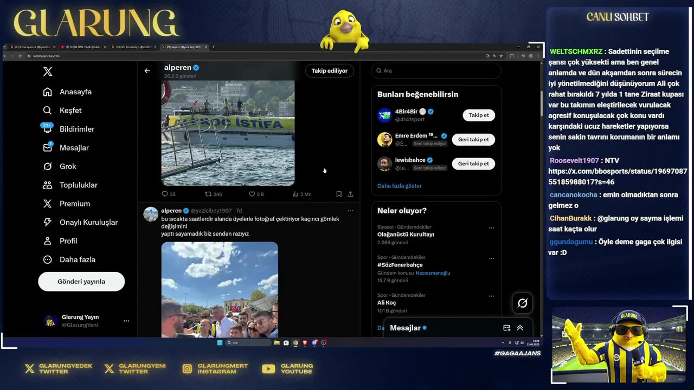Open Ali Koç trend
Viewport: 694px width, 390px height.
tap(387, 303)
